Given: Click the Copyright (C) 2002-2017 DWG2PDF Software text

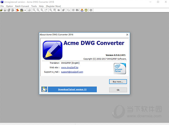Looking at the screenshot, I should point(105,59).
